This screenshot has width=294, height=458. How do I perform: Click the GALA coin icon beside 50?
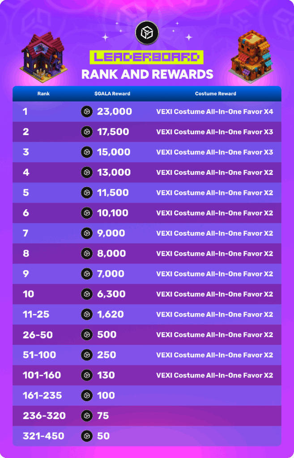[x=87, y=436]
